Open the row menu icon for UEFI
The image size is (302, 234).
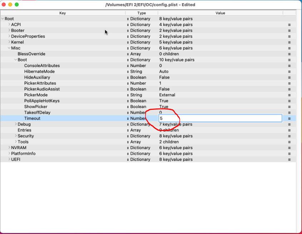pyautogui.click(x=289, y=159)
